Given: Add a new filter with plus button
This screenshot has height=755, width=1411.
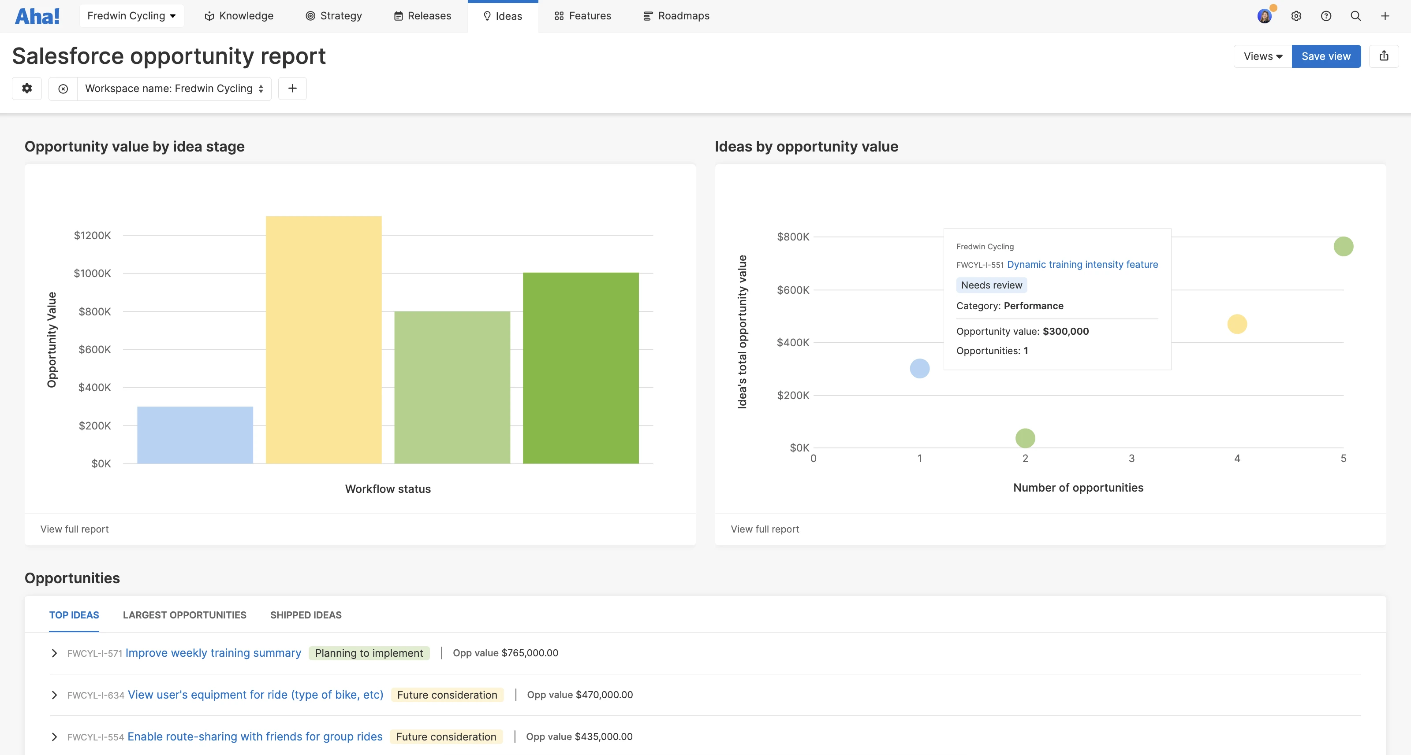Looking at the screenshot, I should pyautogui.click(x=292, y=89).
